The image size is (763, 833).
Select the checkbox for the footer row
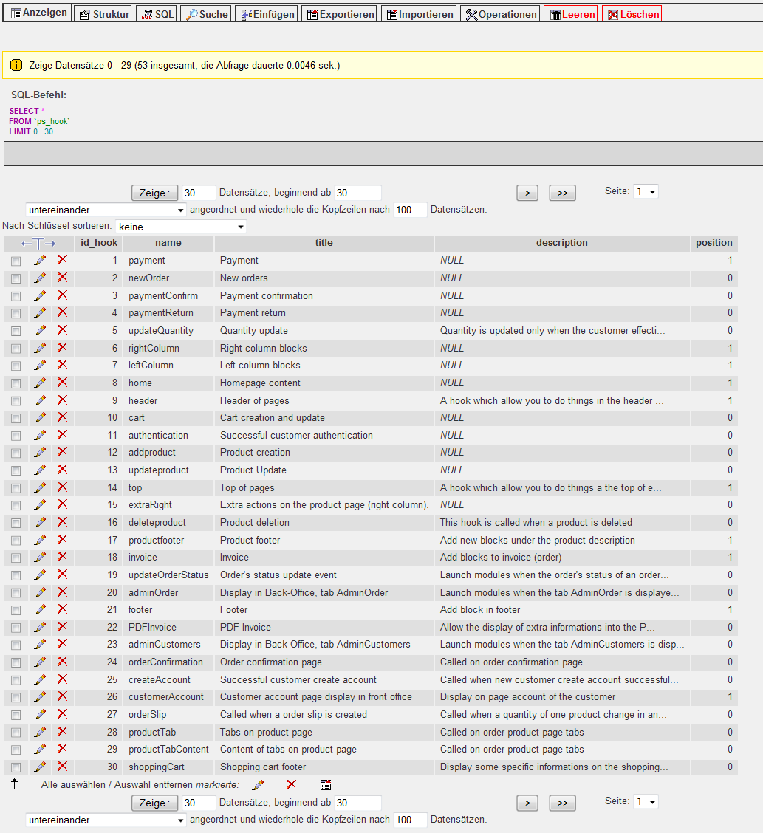point(16,610)
